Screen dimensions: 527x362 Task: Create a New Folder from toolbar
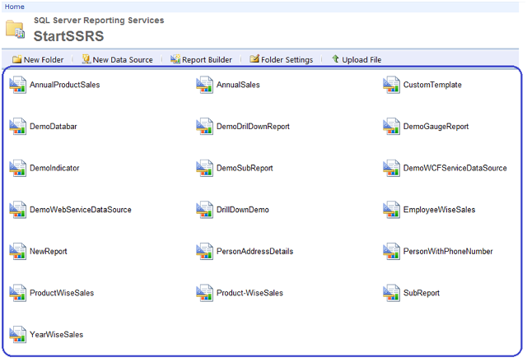click(38, 59)
